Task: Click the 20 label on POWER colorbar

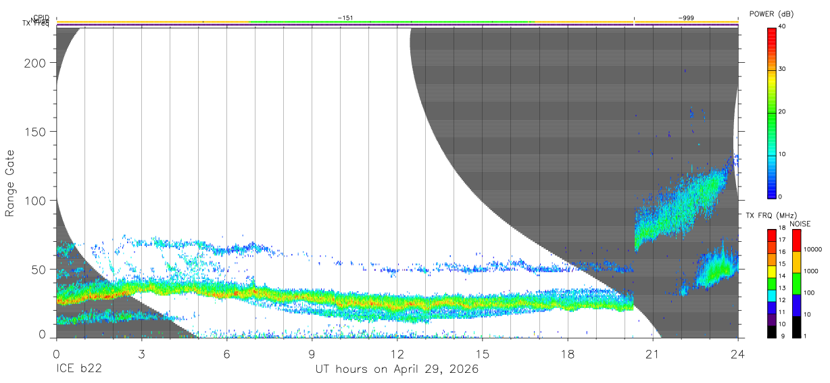Action: click(x=782, y=112)
